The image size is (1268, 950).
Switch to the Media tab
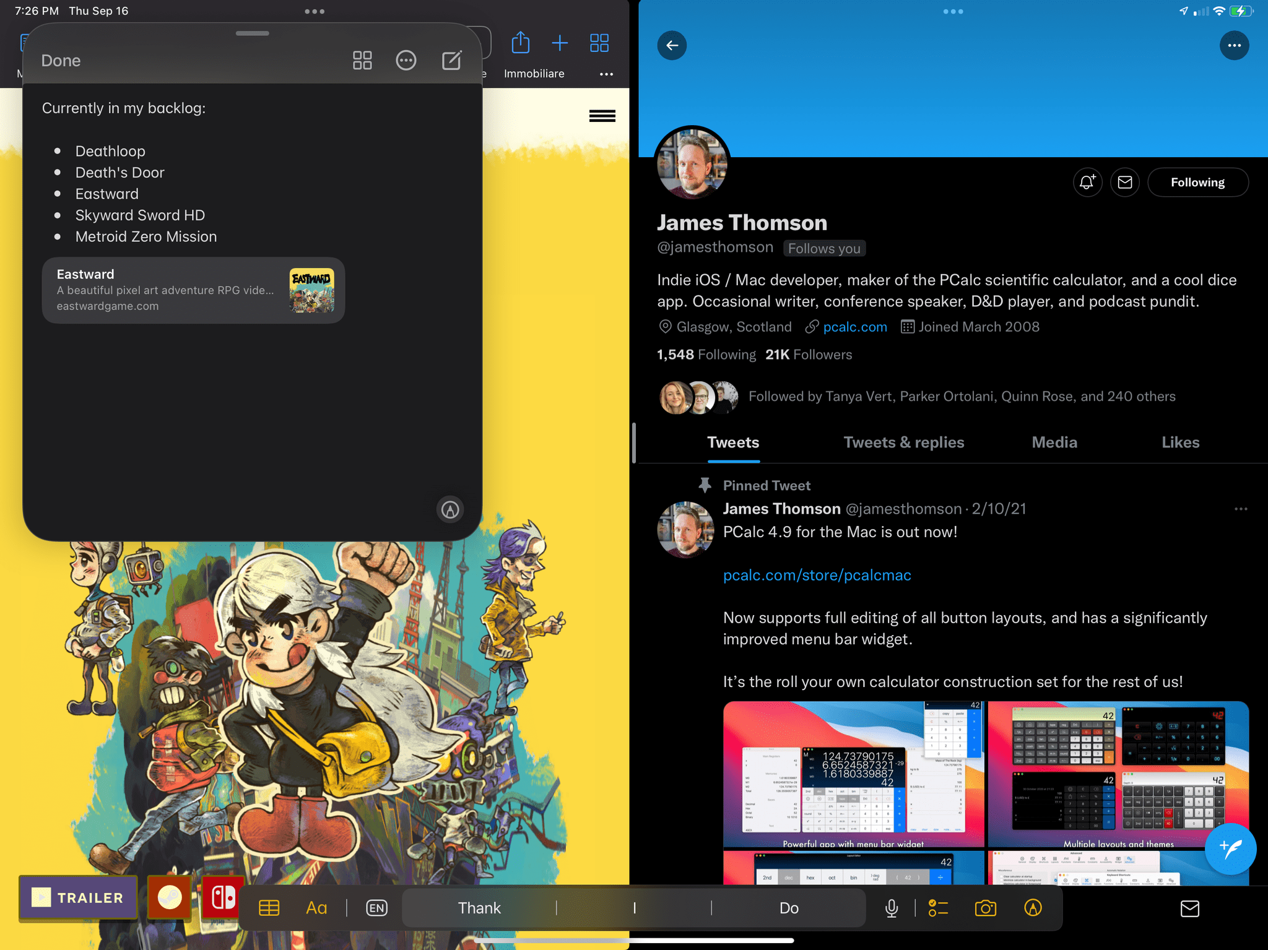1054,443
